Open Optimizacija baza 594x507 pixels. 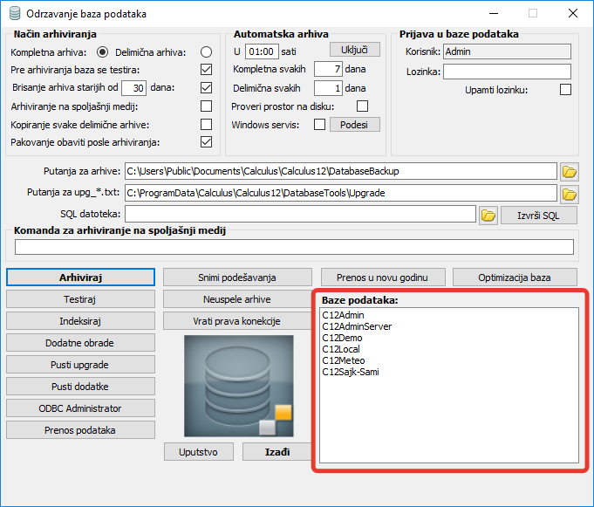[x=515, y=277]
